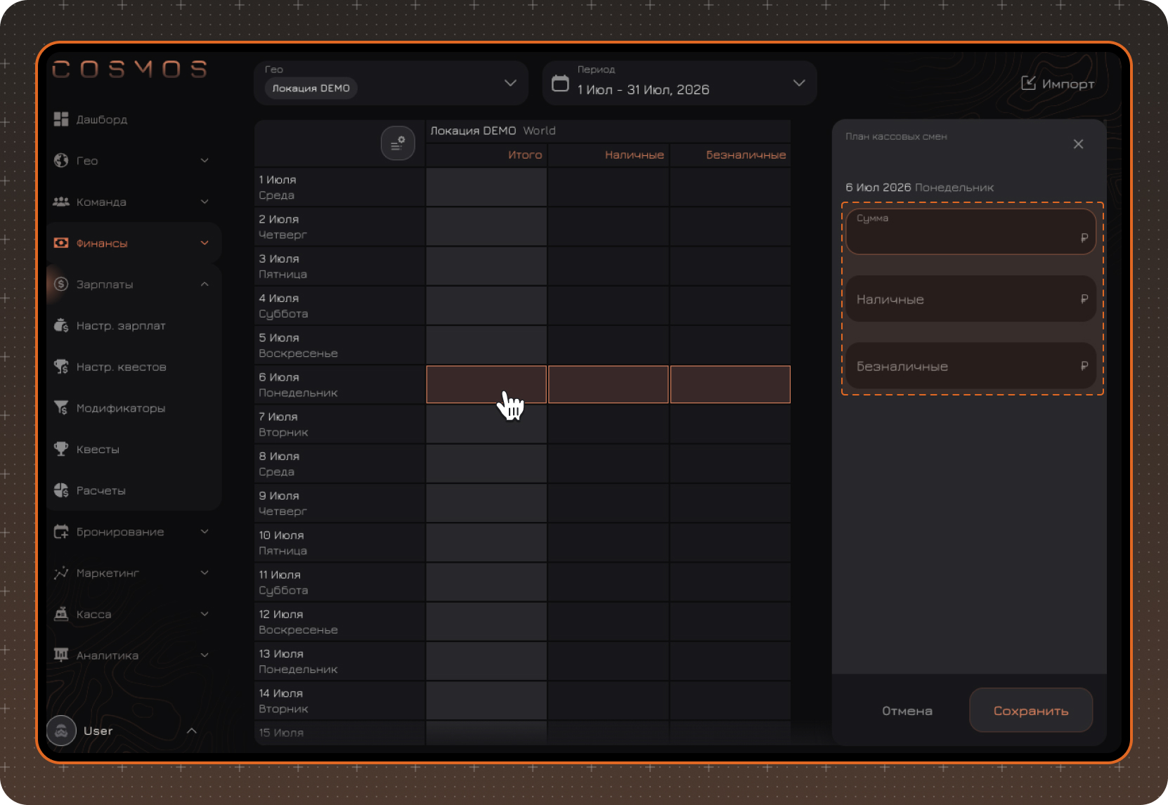Click the Аналитика presentation icon
The image size is (1168, 805).
coord(61,655)
